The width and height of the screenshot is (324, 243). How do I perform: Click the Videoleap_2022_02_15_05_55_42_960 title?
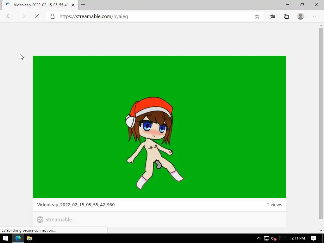coord(76,205)
